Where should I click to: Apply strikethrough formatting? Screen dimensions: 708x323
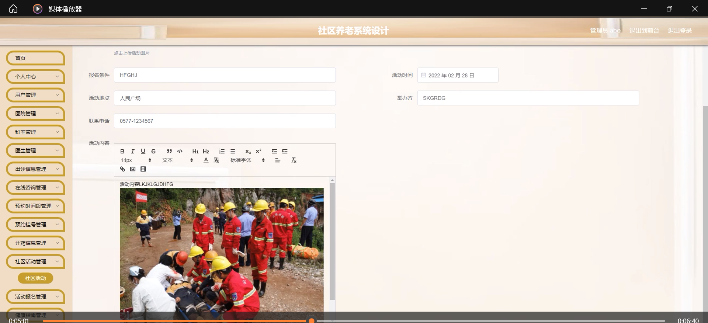tap(153, 151)
